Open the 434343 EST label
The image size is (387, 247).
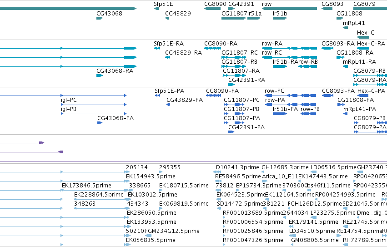click(137, 204)
